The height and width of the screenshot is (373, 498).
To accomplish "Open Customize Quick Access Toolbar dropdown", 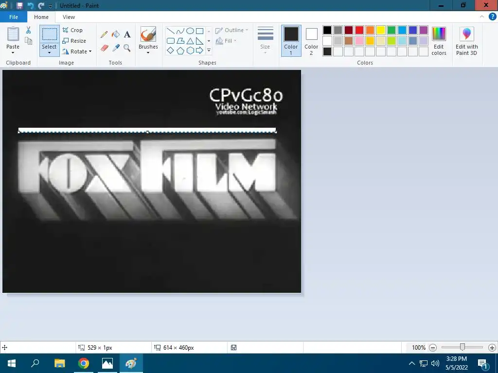I will coord(50,6).
